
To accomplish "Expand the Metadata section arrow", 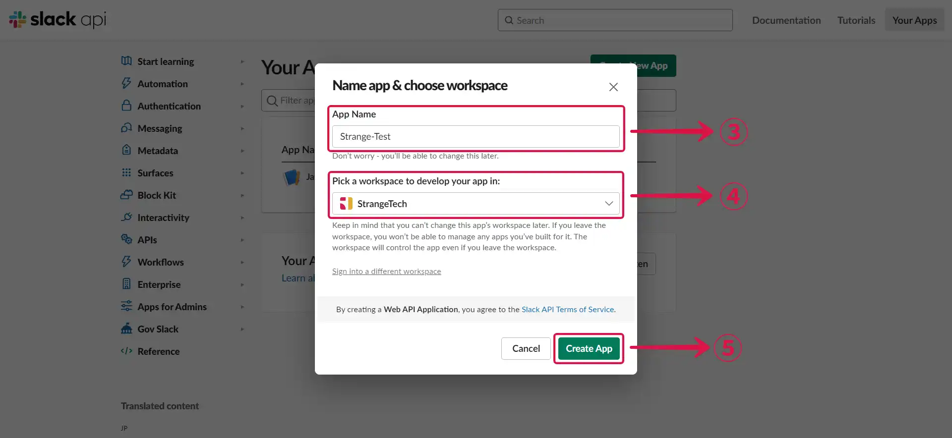I will pos(242,151).
